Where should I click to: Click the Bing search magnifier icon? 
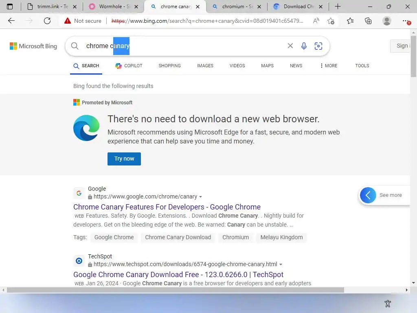tap(75, 46)
